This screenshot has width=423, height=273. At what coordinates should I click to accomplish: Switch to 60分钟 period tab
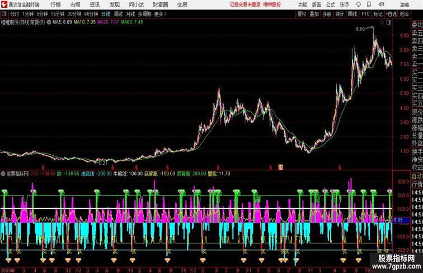pos(91,14)
